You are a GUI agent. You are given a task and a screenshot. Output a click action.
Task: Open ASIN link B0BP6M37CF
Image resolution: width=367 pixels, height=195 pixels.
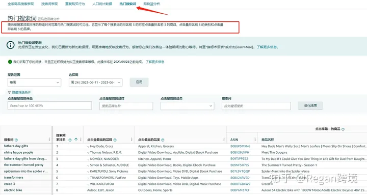240,190
